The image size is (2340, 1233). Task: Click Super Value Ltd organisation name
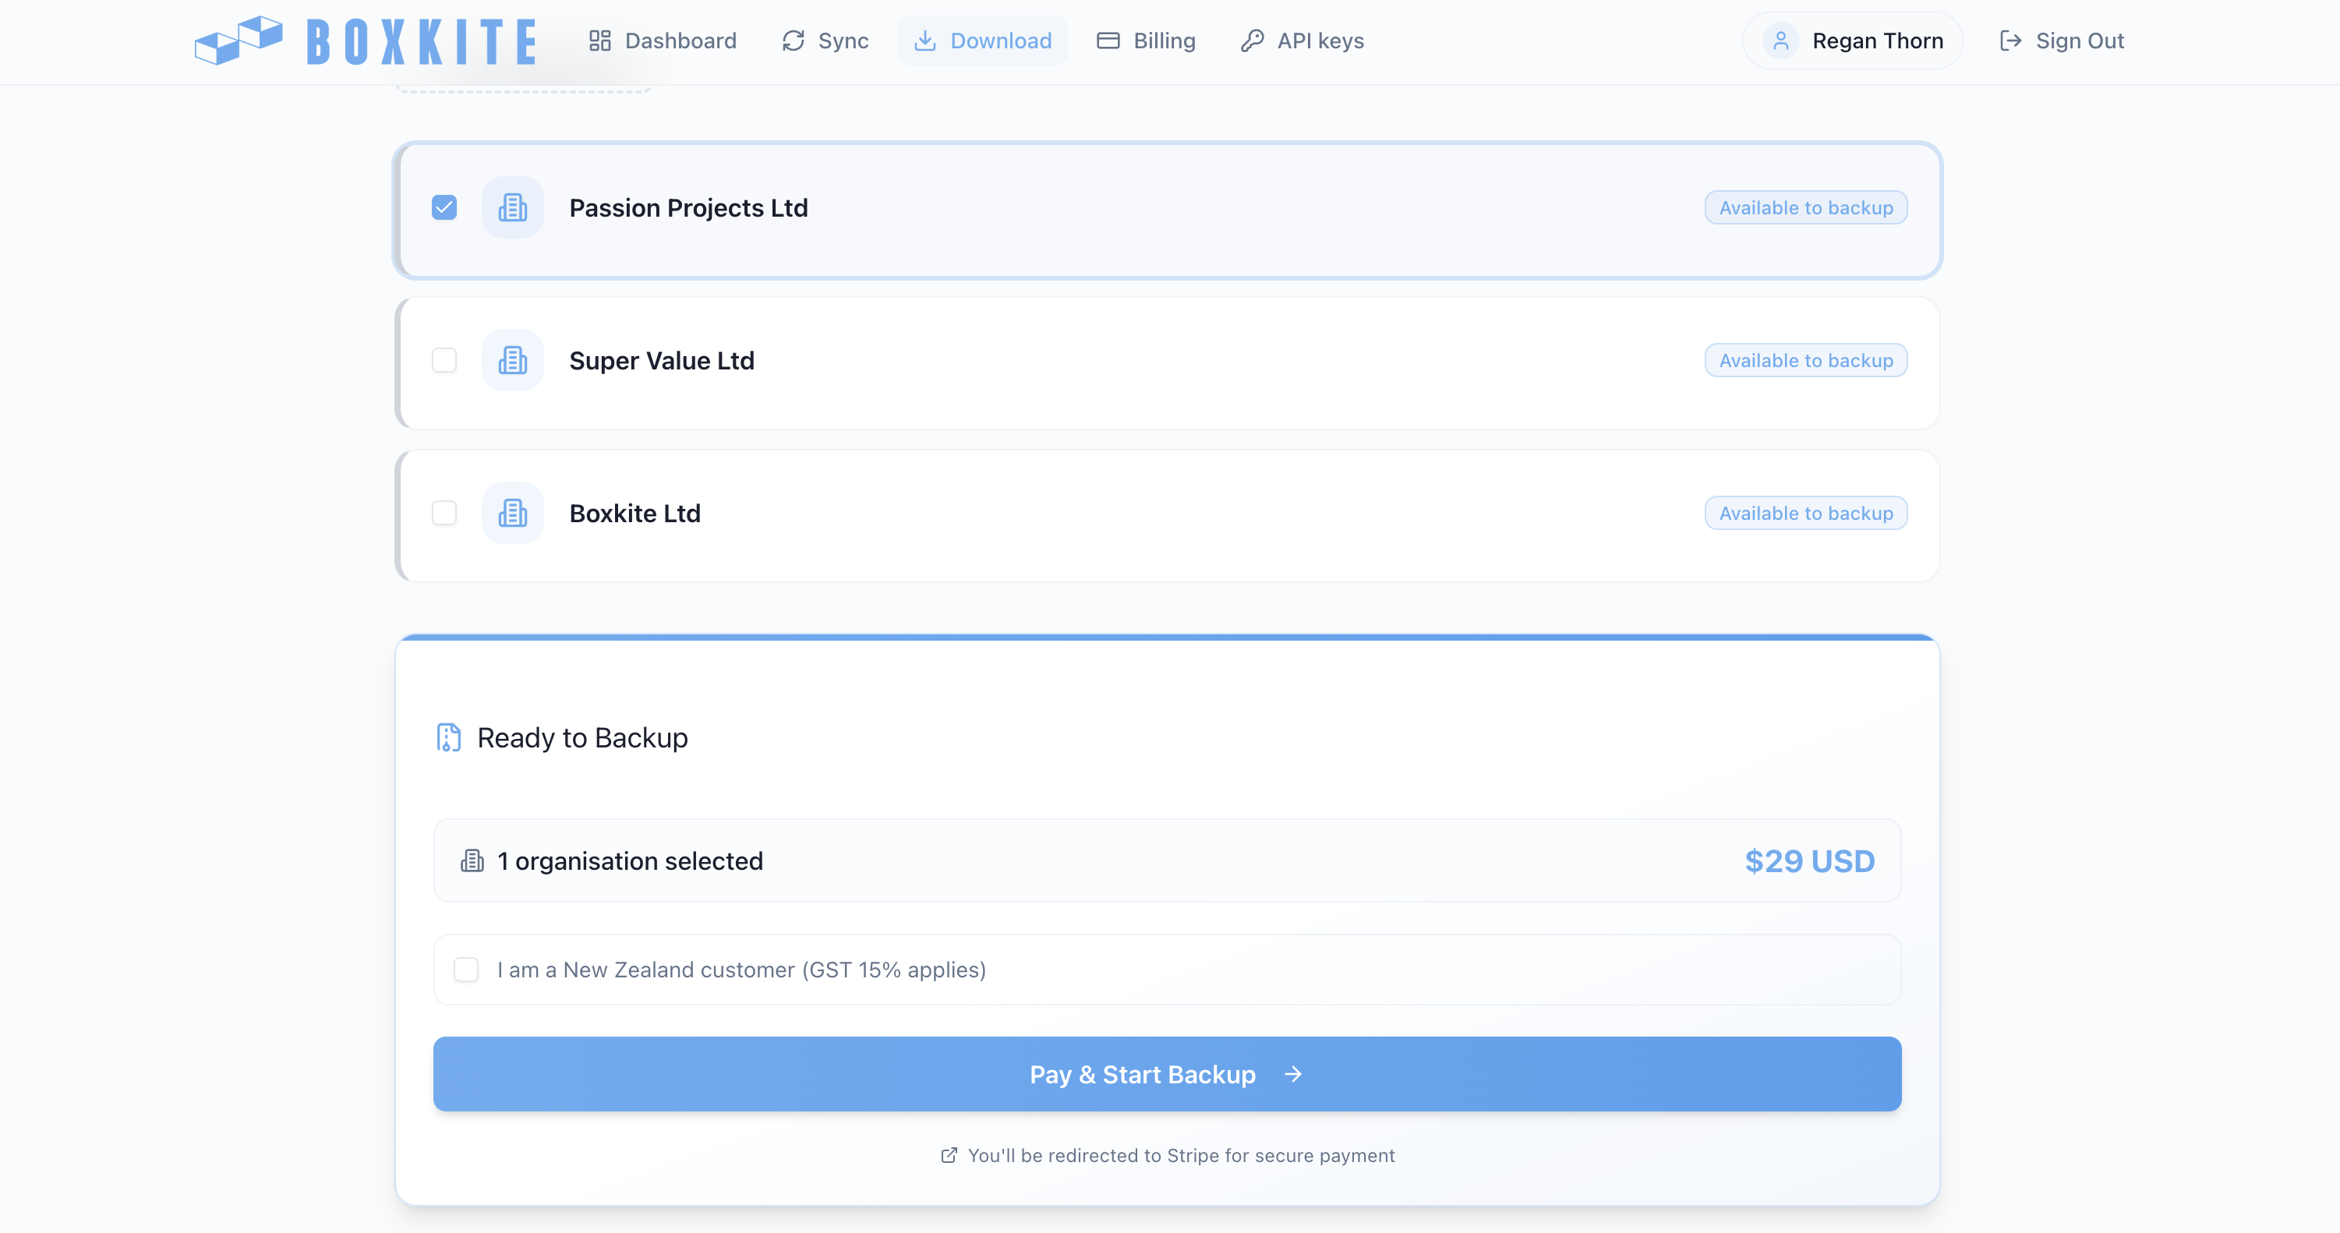click(661, 360)
